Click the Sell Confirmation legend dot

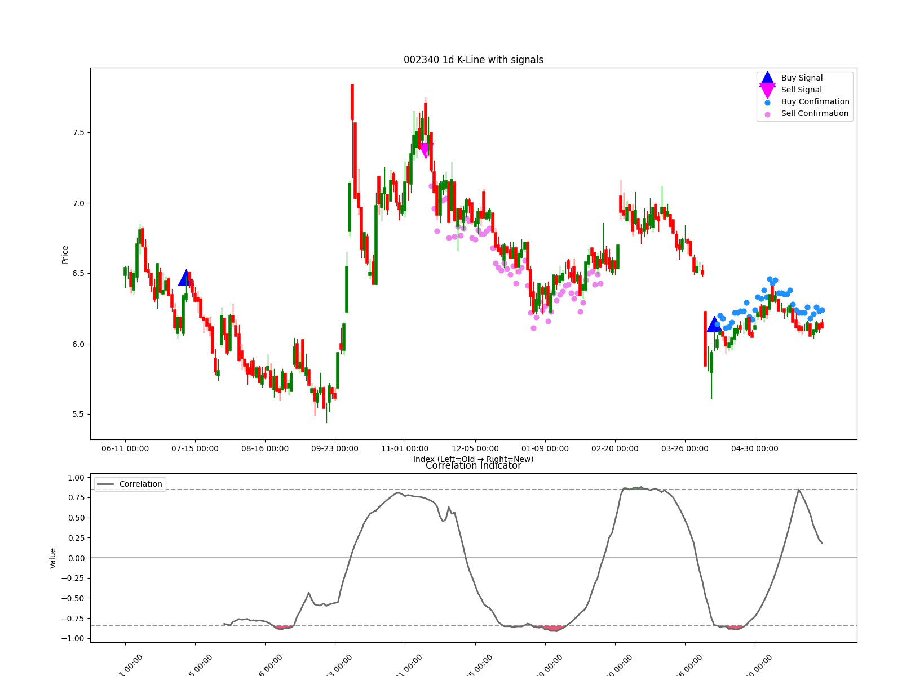point(767,114)
